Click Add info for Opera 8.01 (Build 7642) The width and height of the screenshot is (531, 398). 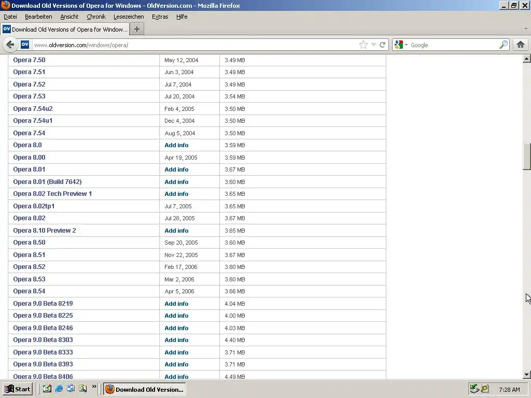[x=176, y=182]
